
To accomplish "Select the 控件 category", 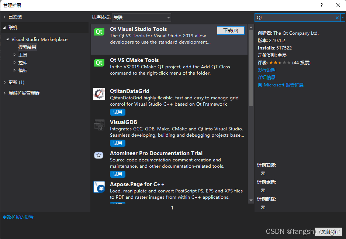I will [23, 62].
